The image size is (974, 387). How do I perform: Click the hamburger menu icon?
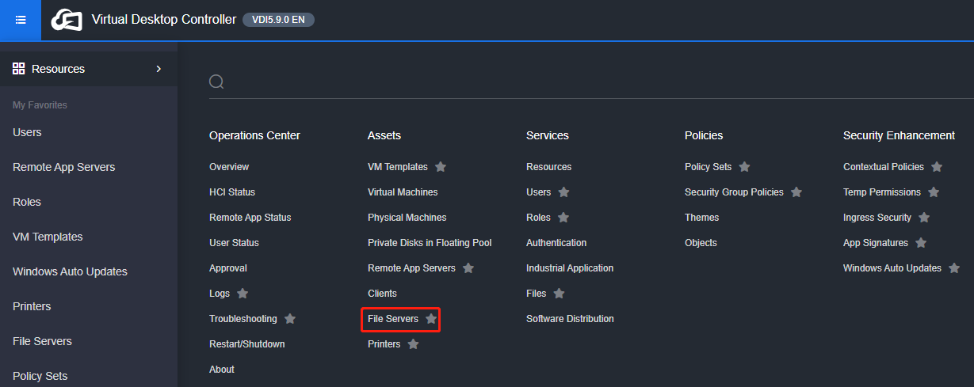(21, 20)
